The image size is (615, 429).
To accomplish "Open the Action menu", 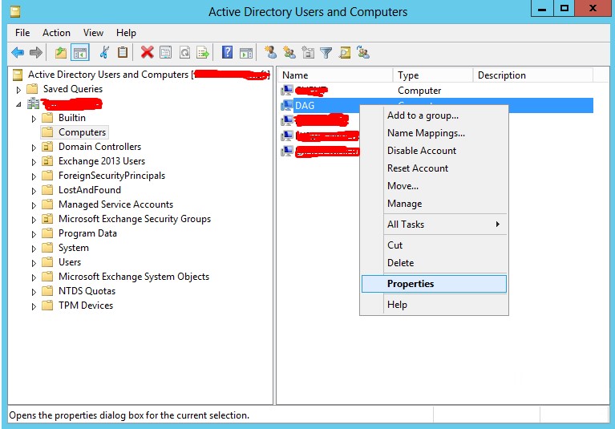I will (56, 33).
